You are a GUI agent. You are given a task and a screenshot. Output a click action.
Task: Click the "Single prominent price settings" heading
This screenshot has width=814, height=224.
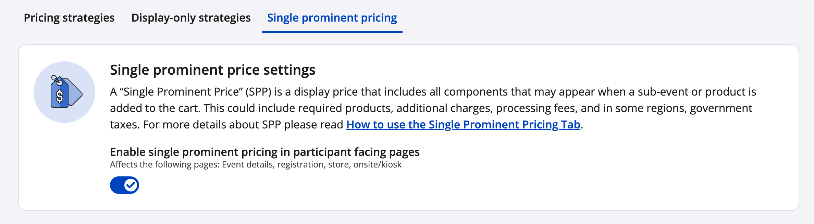coord(212,70)
